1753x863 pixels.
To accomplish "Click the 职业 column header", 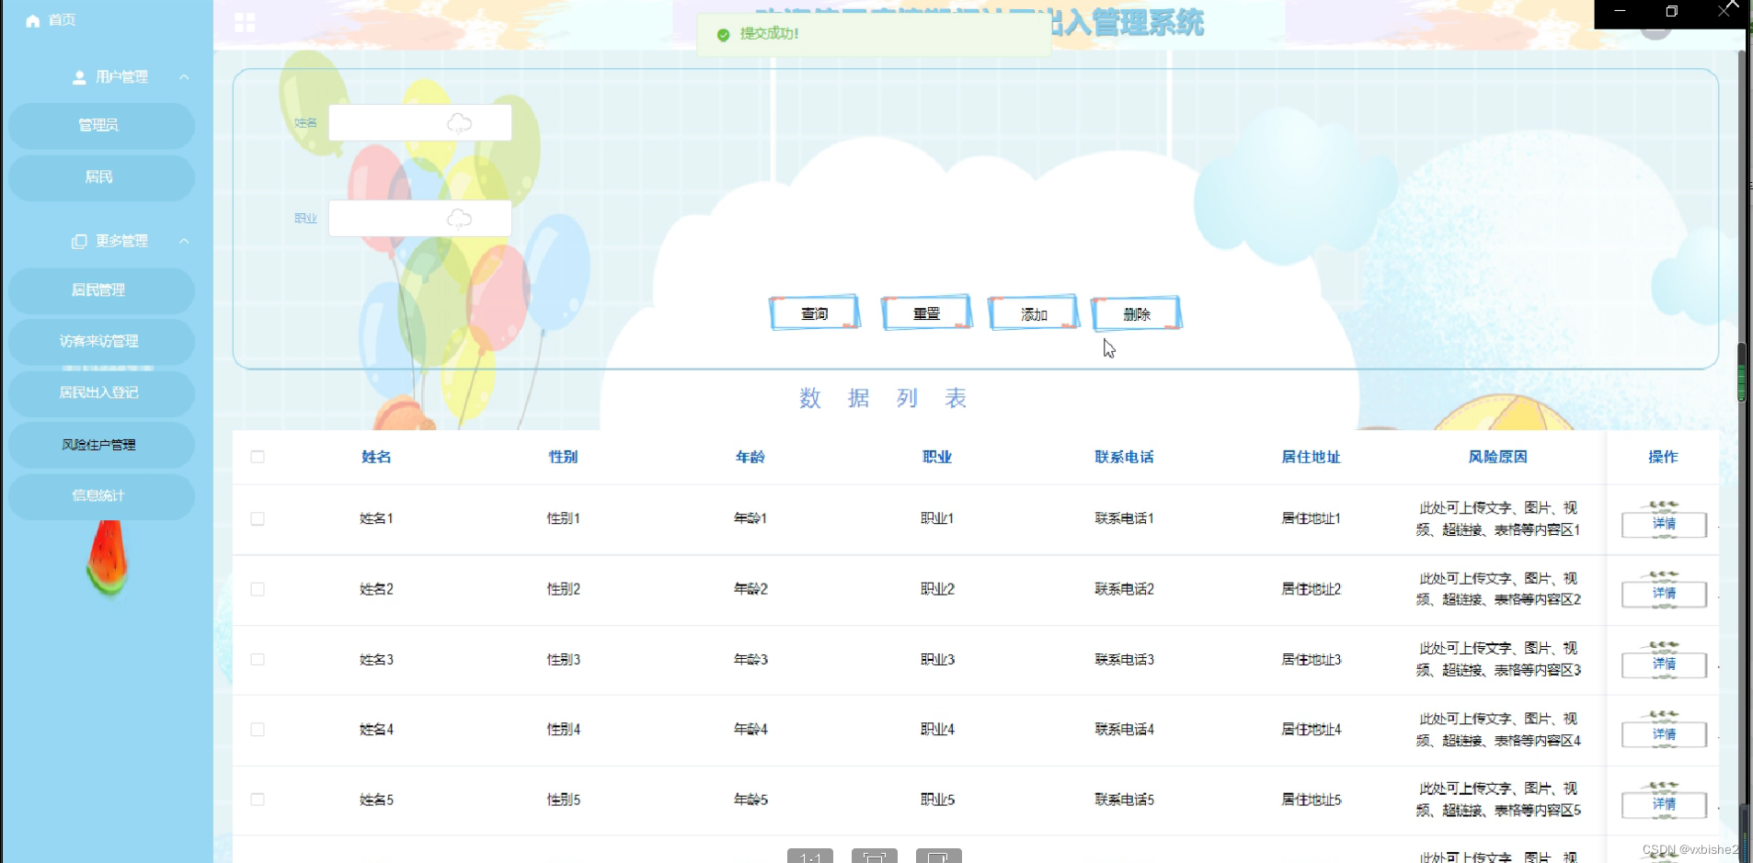I will pyautogui.click(x=937, y=457).
